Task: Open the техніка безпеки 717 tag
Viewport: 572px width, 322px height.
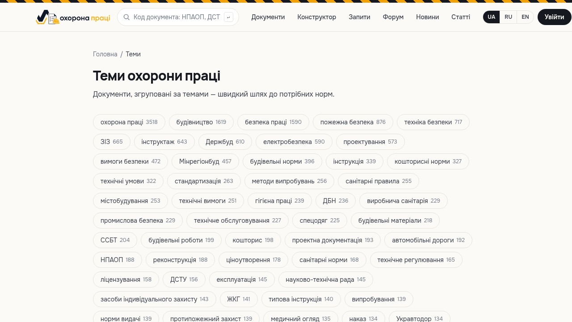Action: 433,122
